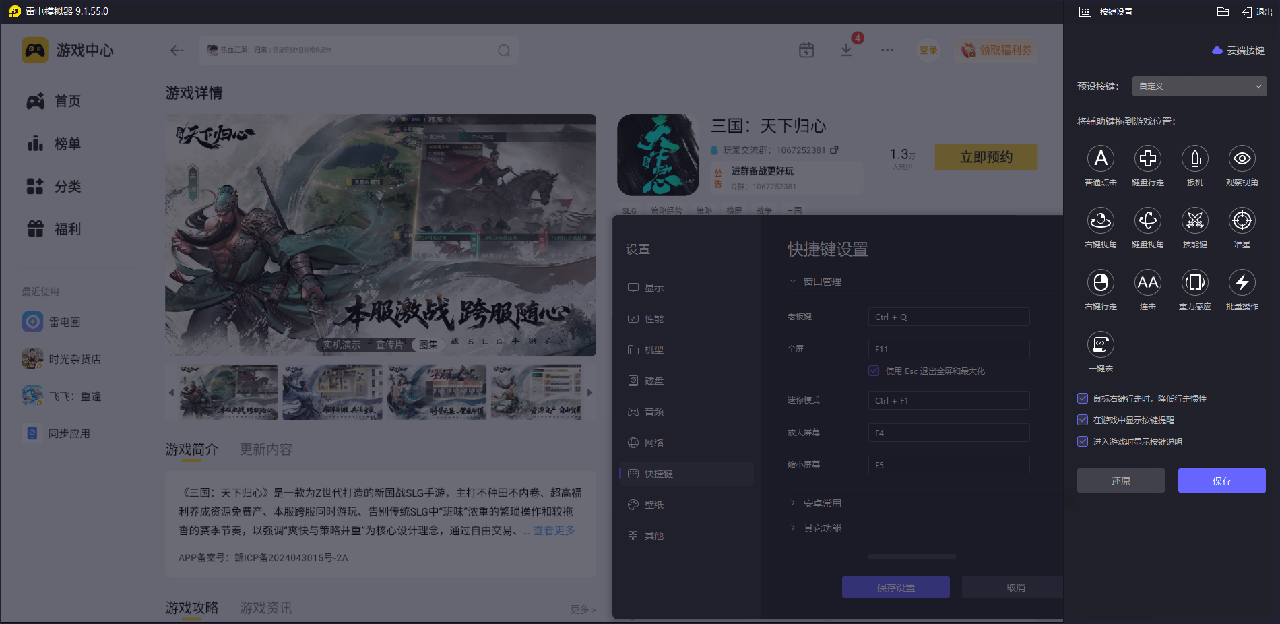The width and height of the screenshot is (1280, 624).
Task: Select the 键盘行走 D-pad icon
Action: pos(1147,159)
